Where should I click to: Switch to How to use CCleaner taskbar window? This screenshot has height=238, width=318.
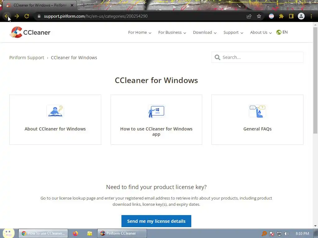(43, 233)
